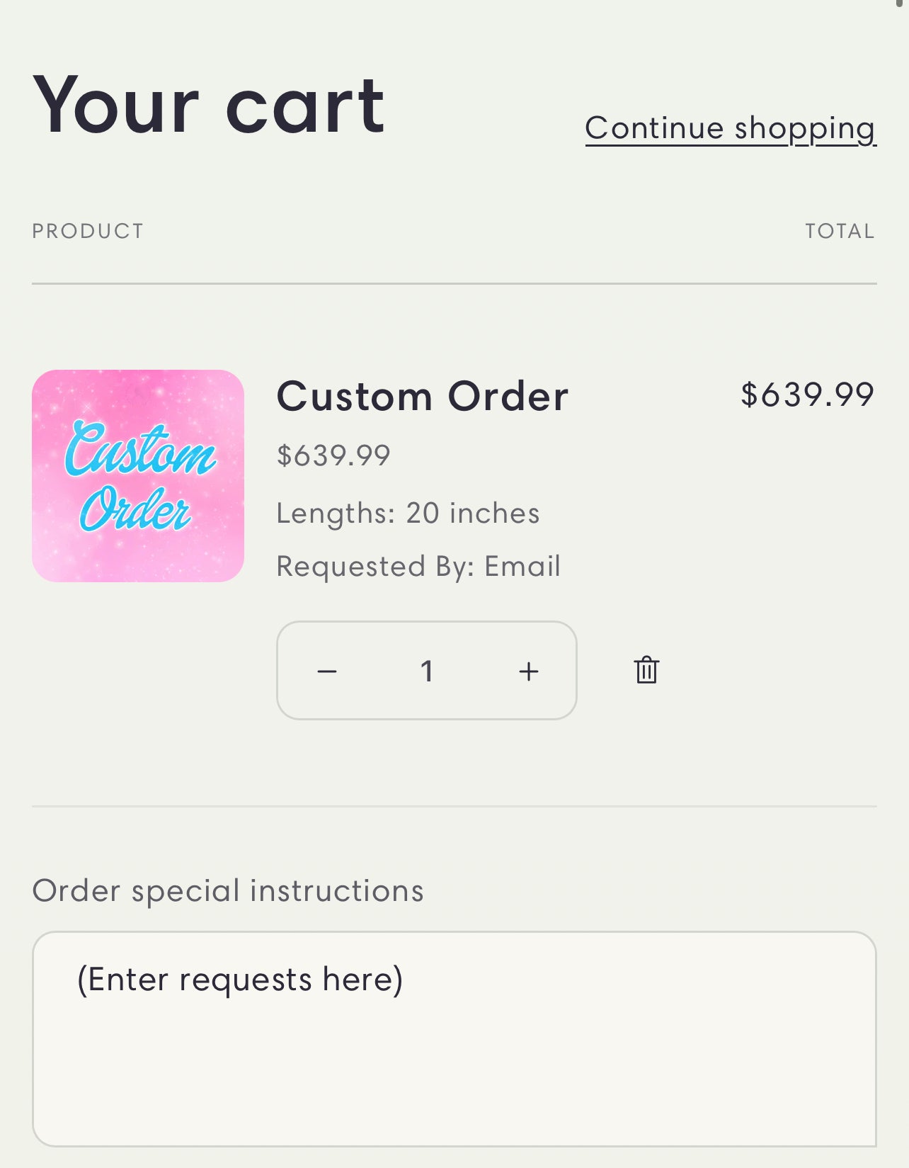Click the Requested By: Email detail
This screenshot has width=909, height=1168.
click(x=418, y=566)
